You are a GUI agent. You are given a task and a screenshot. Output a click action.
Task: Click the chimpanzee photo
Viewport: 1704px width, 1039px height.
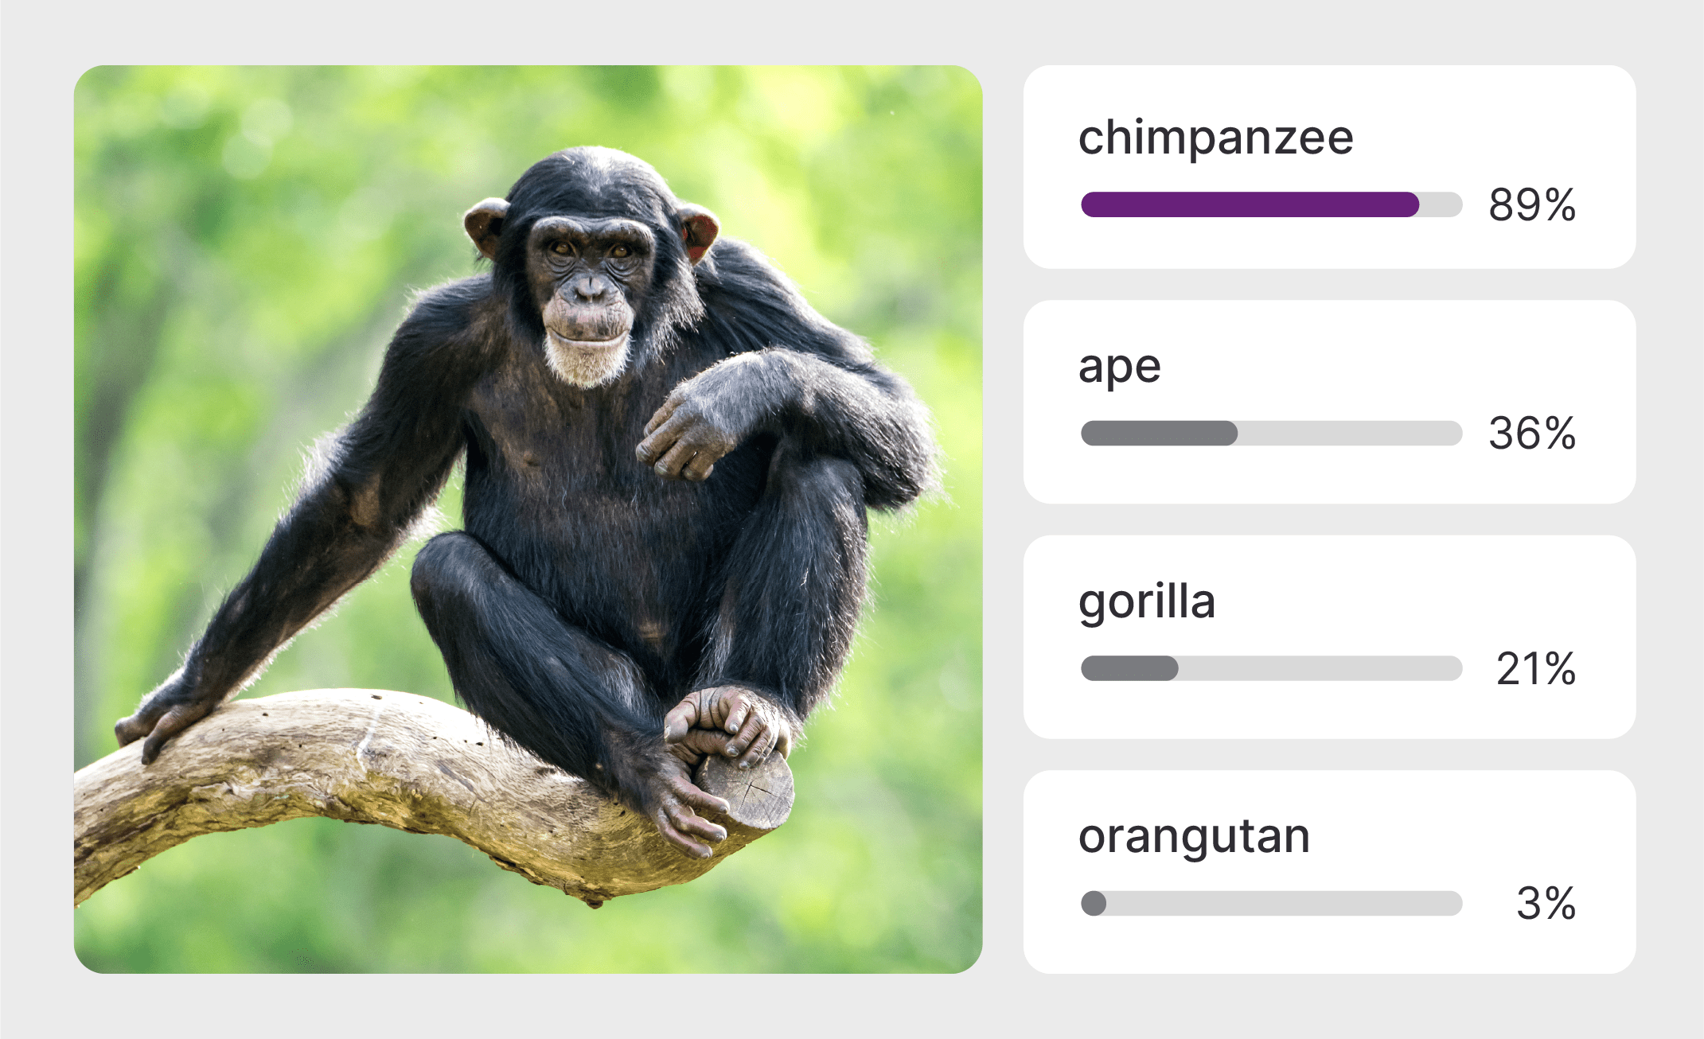(528, 519)
